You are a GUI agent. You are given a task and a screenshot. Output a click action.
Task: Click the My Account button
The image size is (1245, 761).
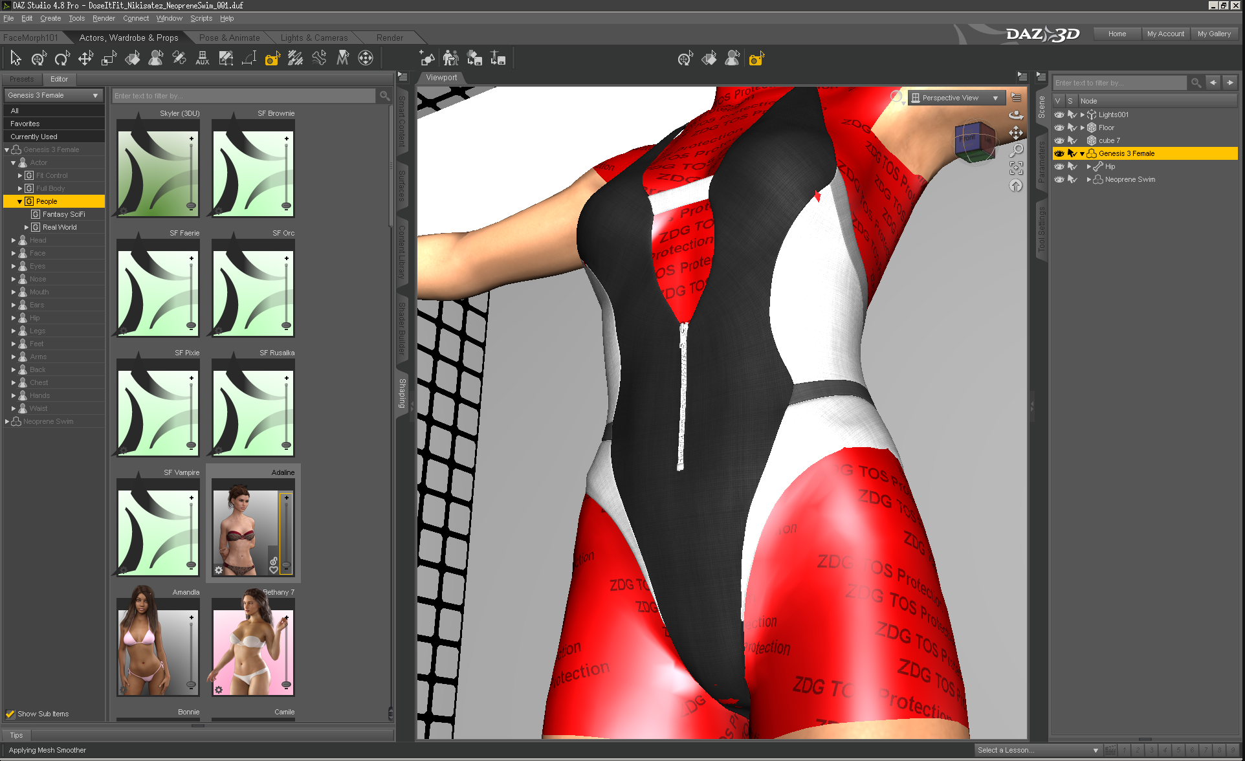(1165, 34)
